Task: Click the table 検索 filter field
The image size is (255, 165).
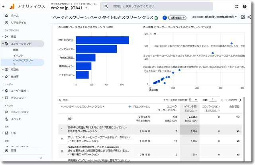Action: tap(111, 100)
